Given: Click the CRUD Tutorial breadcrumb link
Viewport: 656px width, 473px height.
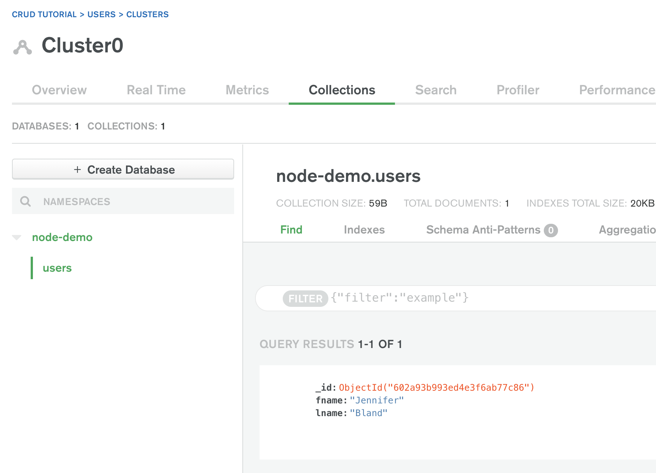Looking at the screenshot, I should click(x=44, y=14).
